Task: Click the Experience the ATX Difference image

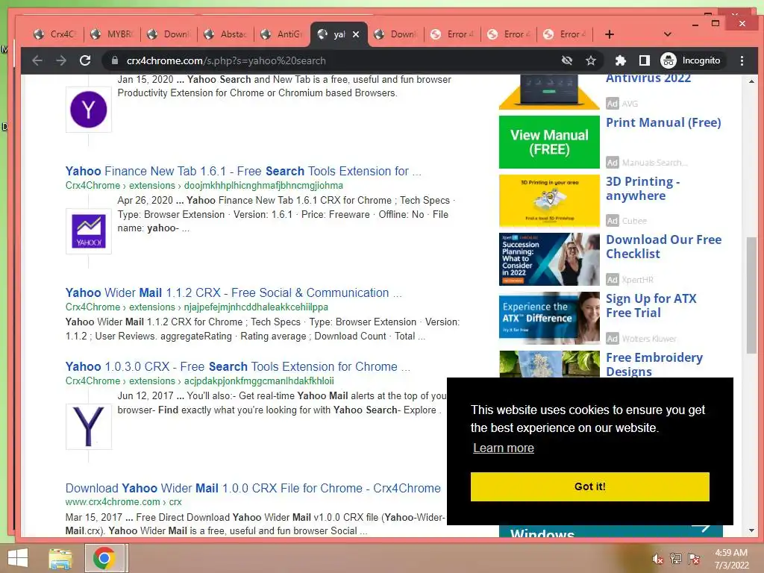Action: (x=549, y=318)
